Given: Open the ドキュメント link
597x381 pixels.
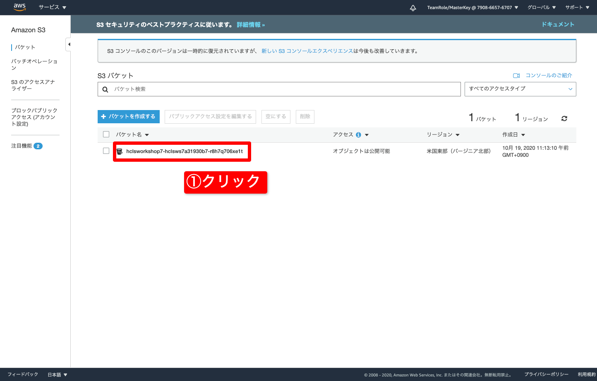Looking at the screenshot, I should tap(558, 24).
